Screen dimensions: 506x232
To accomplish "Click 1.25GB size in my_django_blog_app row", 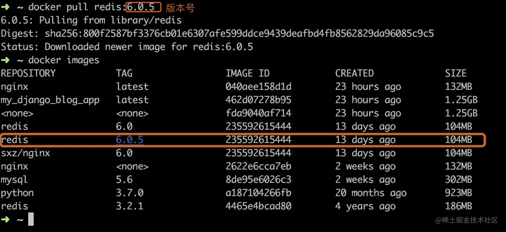I will click(x=461, y=100).
